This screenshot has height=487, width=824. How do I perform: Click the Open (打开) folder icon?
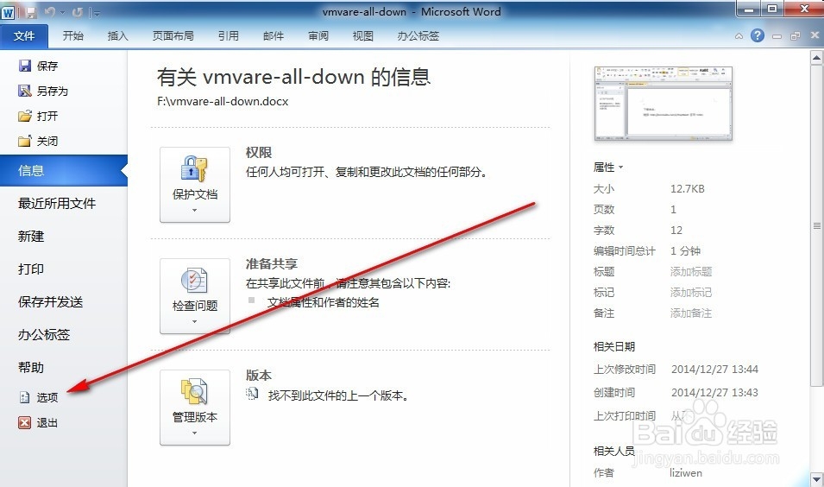coord(25,116)
